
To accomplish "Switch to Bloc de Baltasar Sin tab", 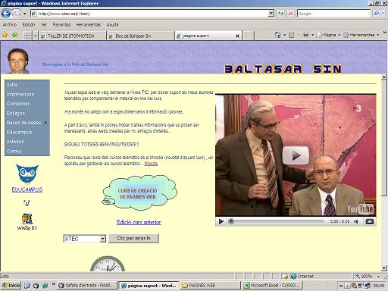I will tap(140, 36).
